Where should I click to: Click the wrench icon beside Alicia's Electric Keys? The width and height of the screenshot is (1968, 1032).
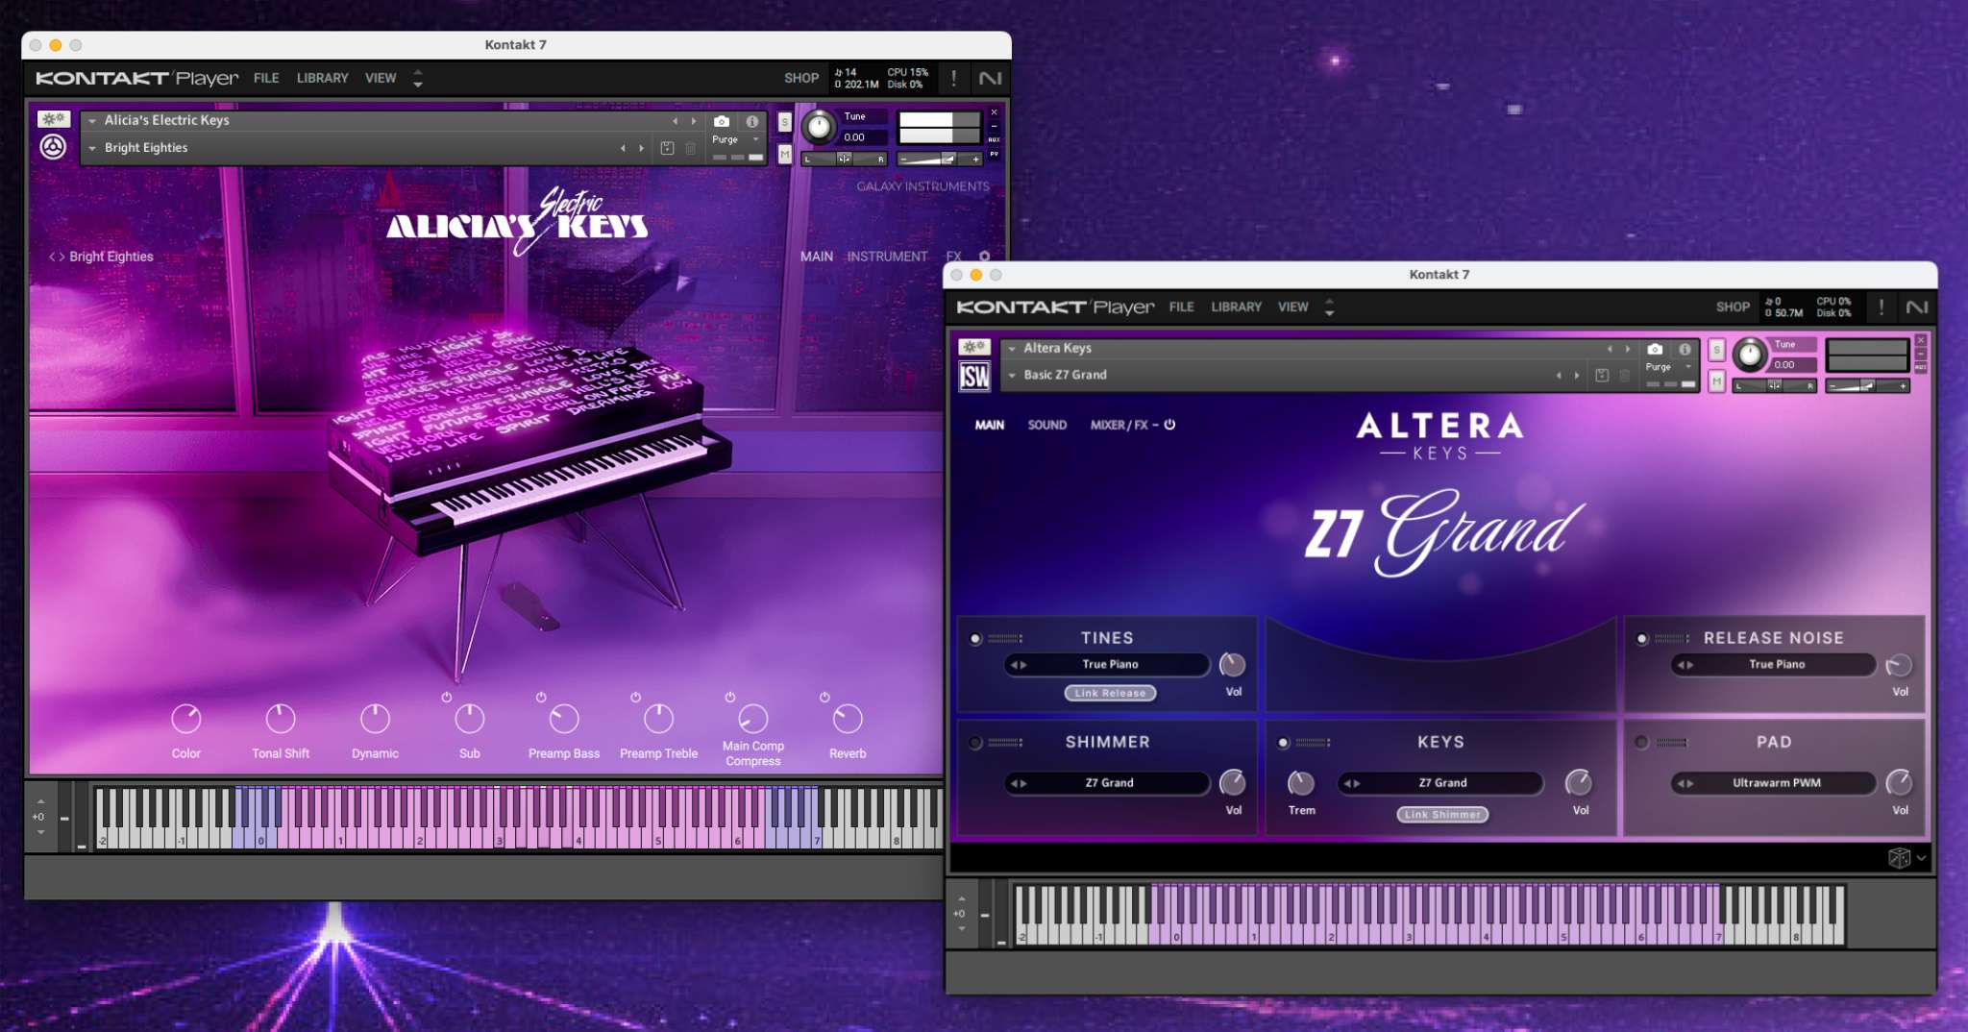tap(54, 119)
